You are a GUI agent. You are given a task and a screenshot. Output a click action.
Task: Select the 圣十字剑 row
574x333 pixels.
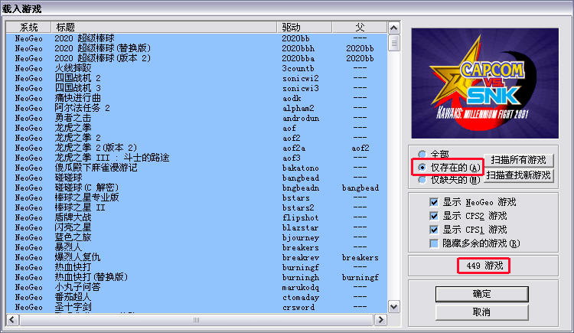point(197,307)
